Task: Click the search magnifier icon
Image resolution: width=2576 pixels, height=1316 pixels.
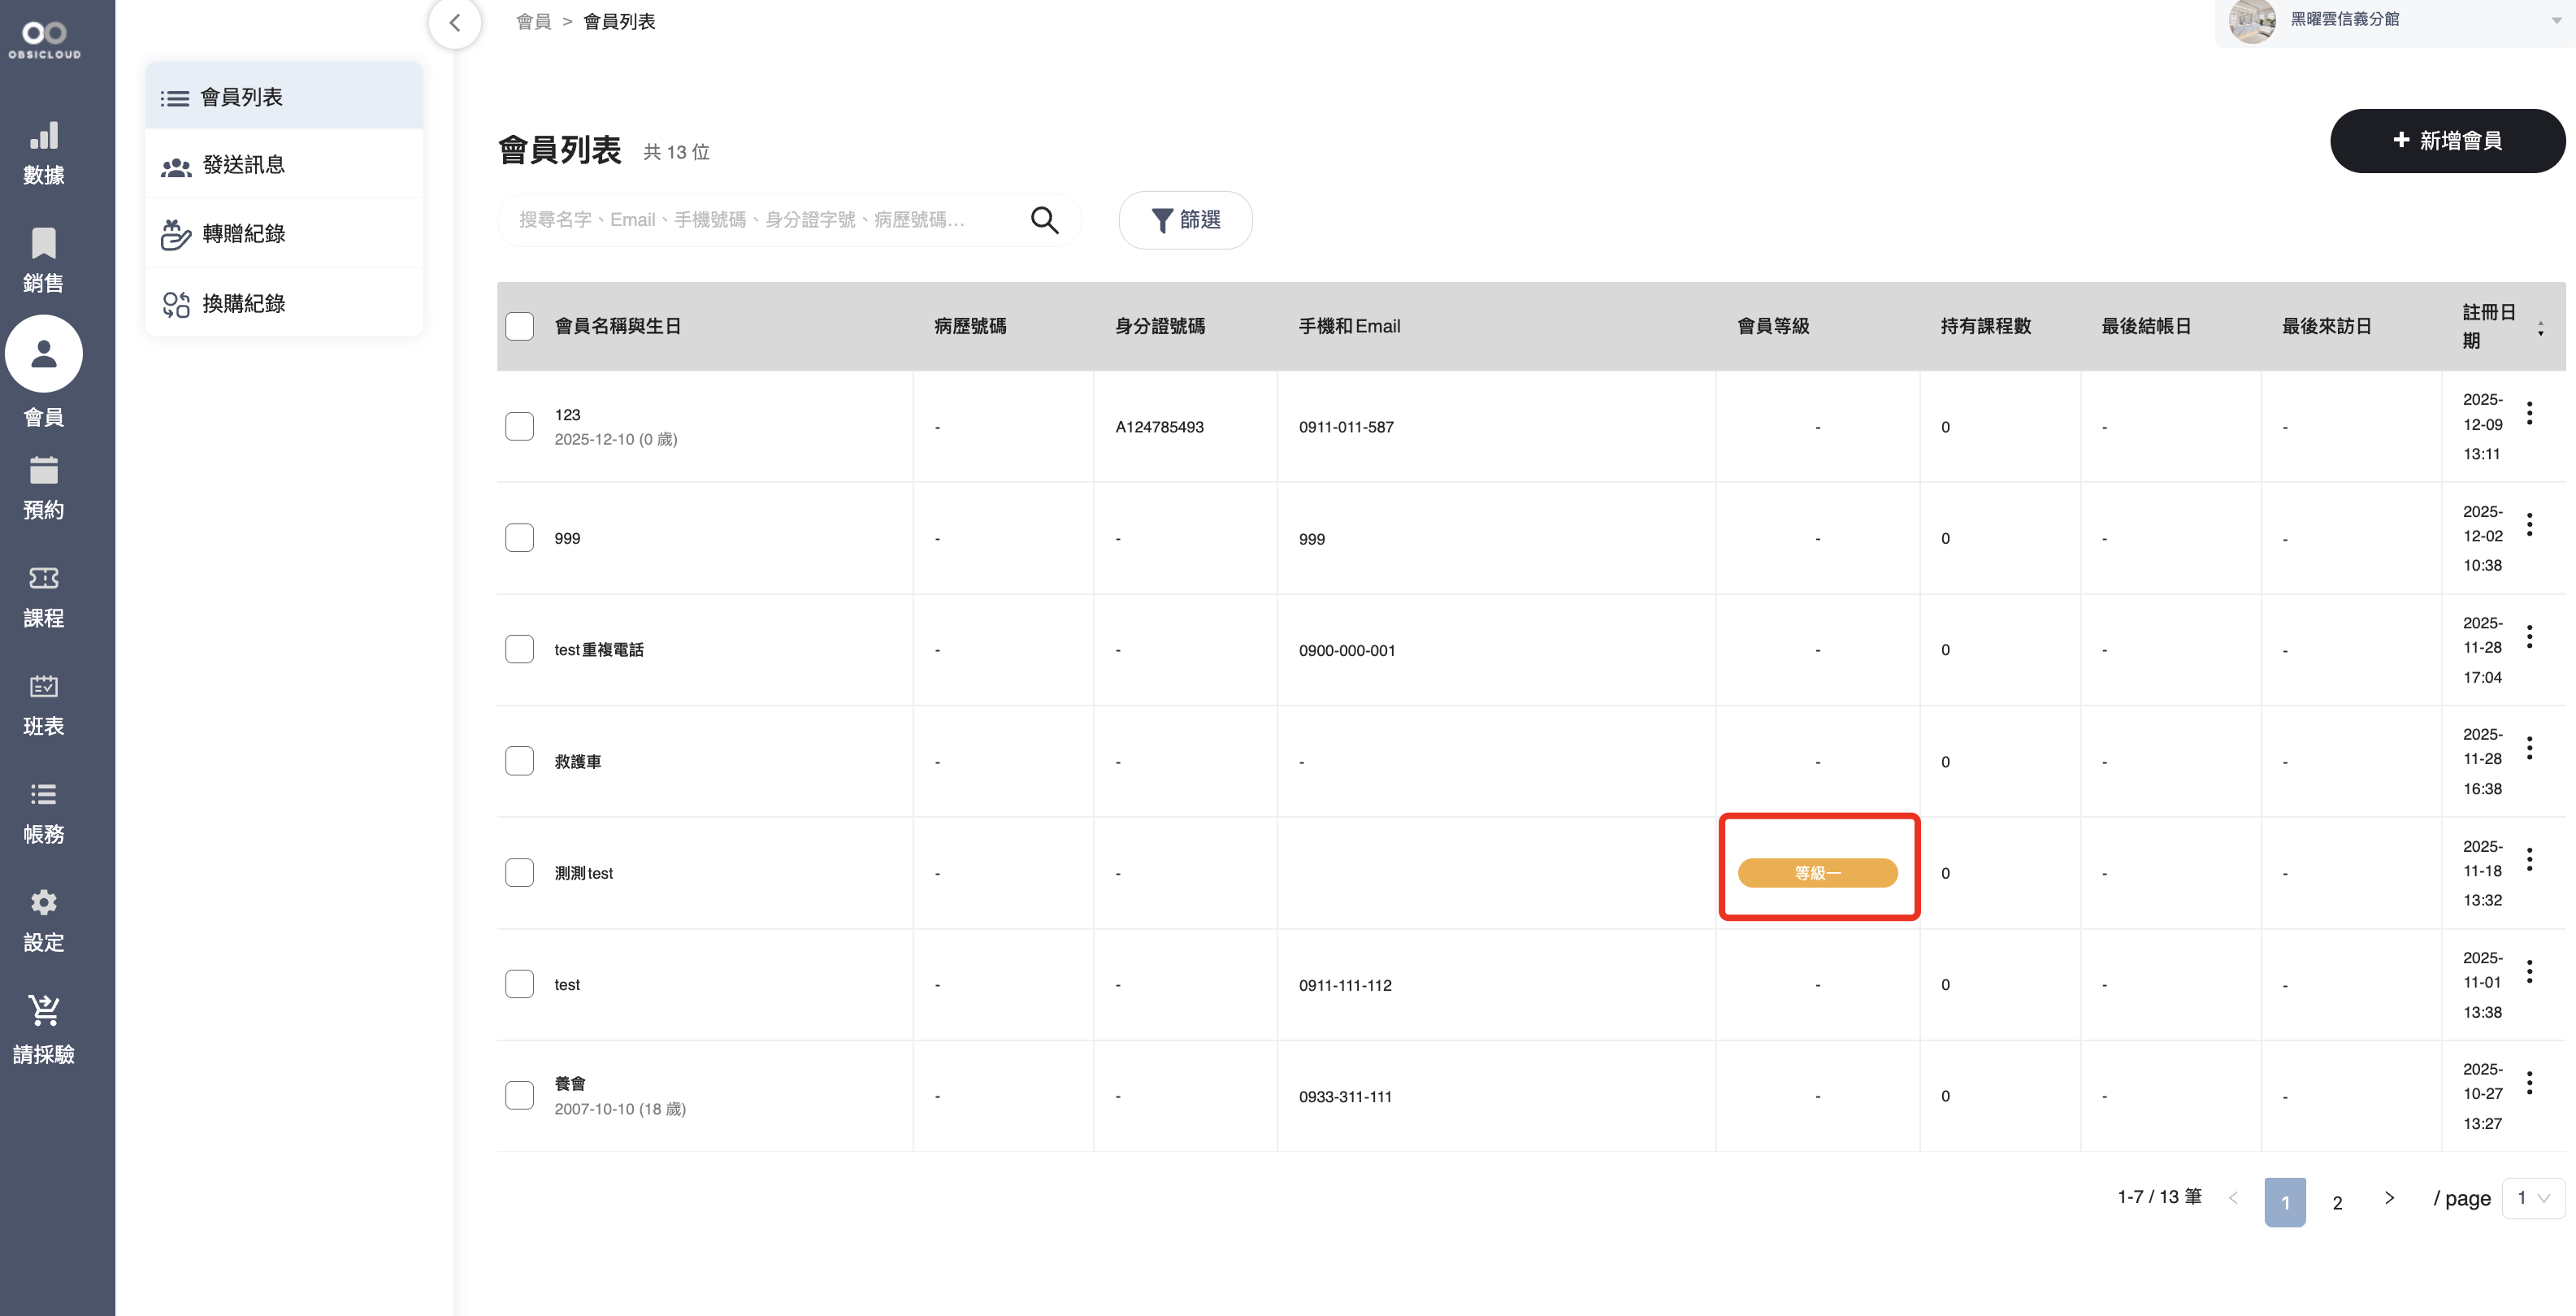Action: tap(1044, 220)
